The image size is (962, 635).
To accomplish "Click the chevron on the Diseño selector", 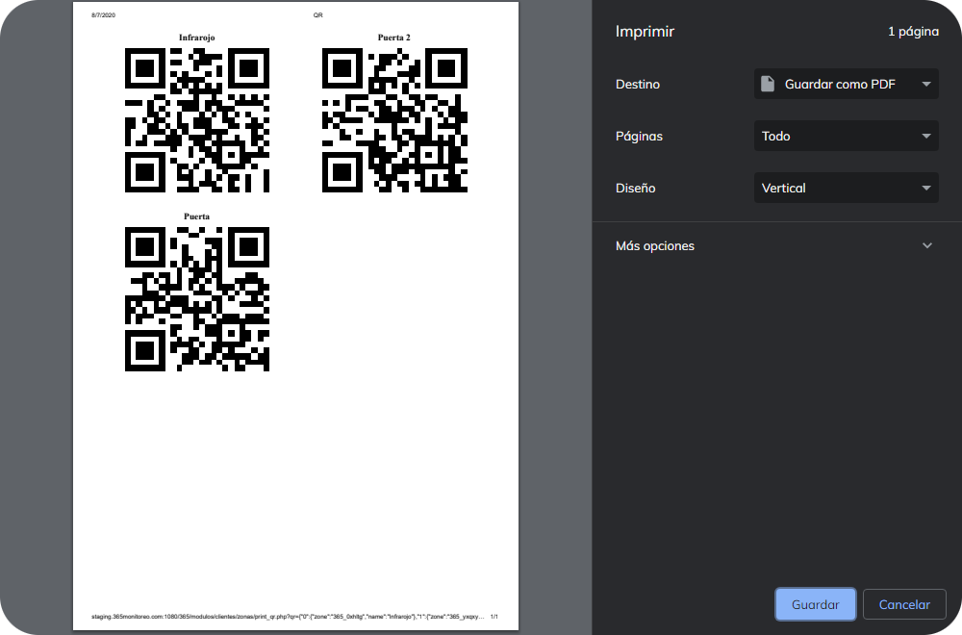I will click(926, 188).
